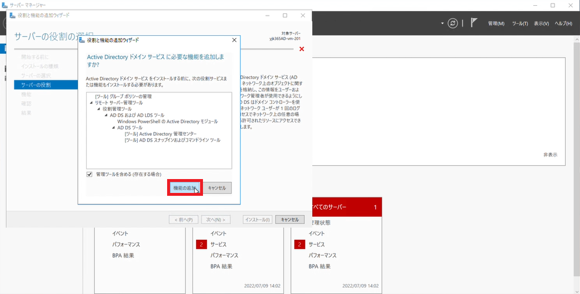Click BPA 結果 in the leftmost dashboard tile
Viewport: 580px width, 294px height.
click(123, 255)
